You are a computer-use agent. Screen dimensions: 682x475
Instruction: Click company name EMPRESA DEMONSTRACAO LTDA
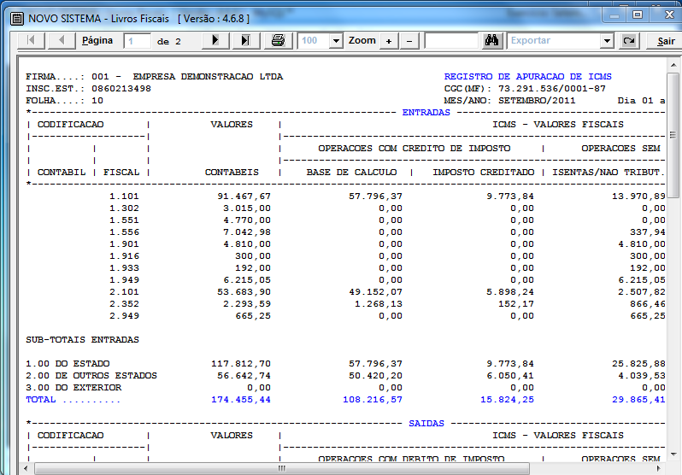pos(208,77)
